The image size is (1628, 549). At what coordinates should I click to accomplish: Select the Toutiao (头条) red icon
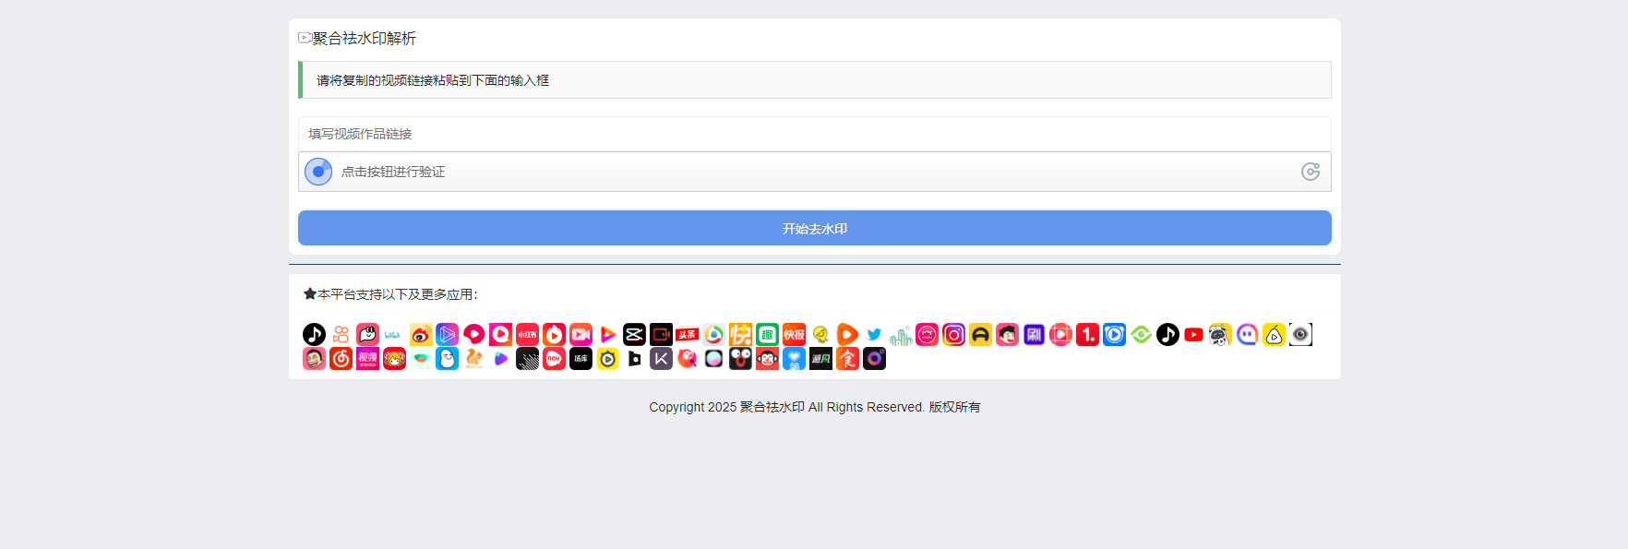point(687,335)
